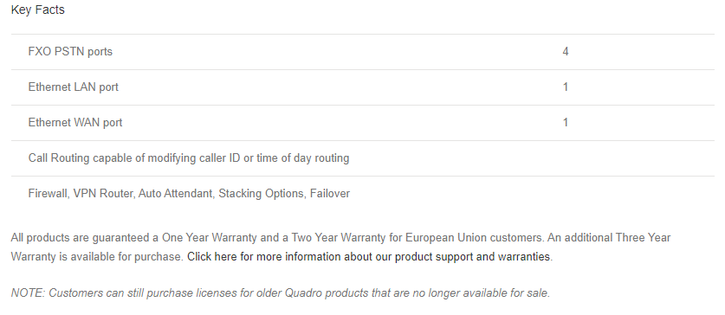This screenshot has height=315, width=725.
Task: Select the Ethernet LAN port label
Action: point(73,87)
